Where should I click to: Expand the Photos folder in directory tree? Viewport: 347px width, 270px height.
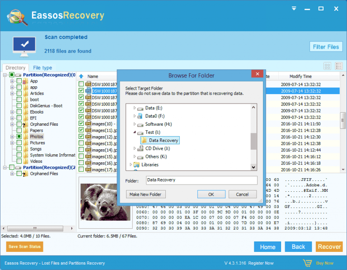pyautogui.click(x=12, y=137)
